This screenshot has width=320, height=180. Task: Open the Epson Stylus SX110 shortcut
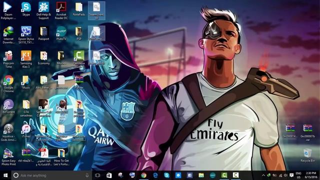(26, 35)
